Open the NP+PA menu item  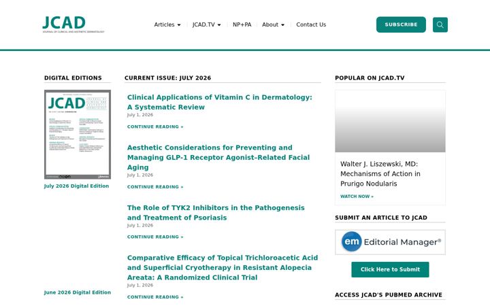point(242,24)
